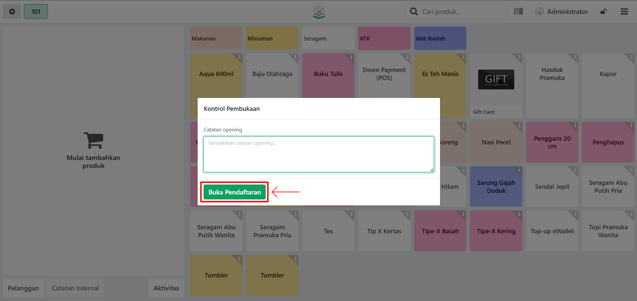The image size is (637, 301).
Task: Click the search magnifier icon
Action: pos(414,12)
